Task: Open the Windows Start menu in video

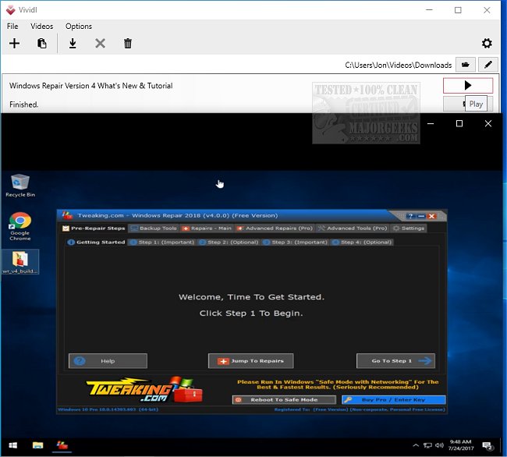Action: 13,445
